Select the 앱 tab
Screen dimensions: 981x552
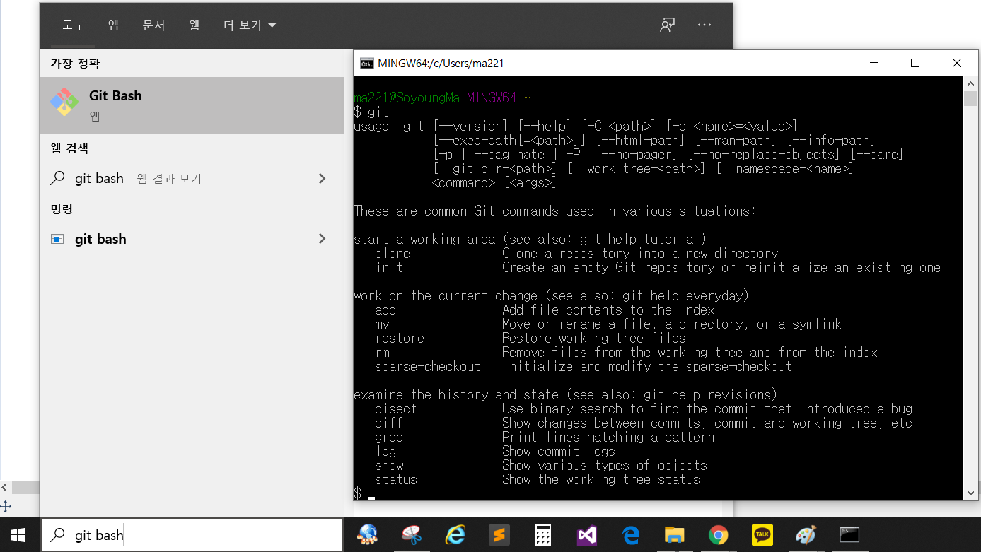point(113,25)
